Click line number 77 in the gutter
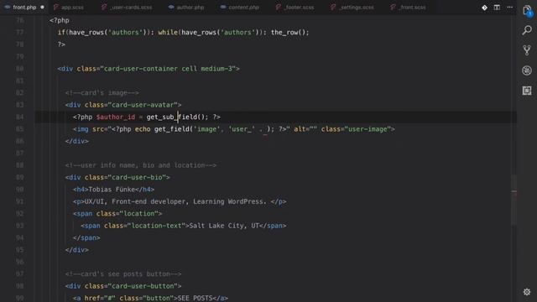Image resolution: width=537 pixels, height=302 pixels. tap(19, 33)
